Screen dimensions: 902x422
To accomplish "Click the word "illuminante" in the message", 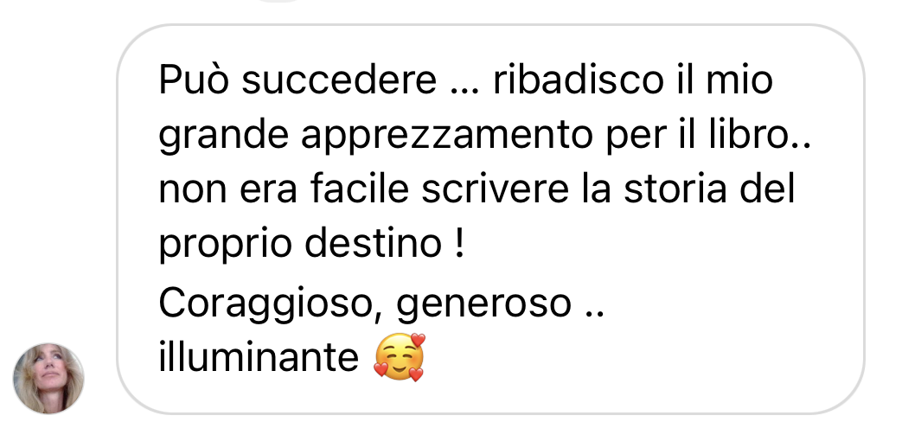I will 259,356.
